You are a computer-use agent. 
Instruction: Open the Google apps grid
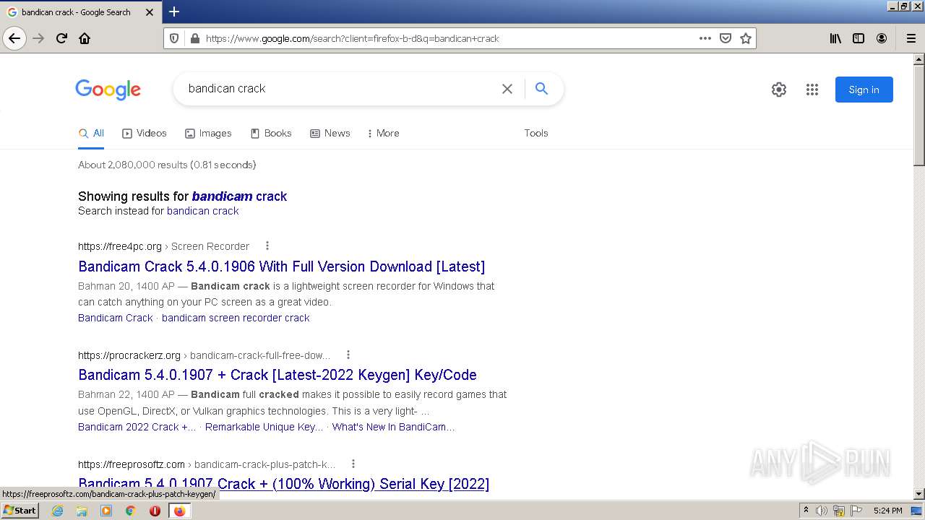[812, 90]
